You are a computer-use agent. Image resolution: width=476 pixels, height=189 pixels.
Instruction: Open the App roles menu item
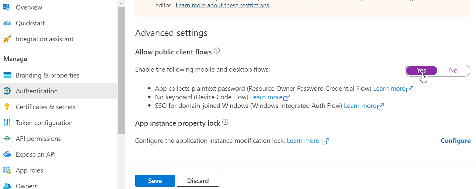29,170
